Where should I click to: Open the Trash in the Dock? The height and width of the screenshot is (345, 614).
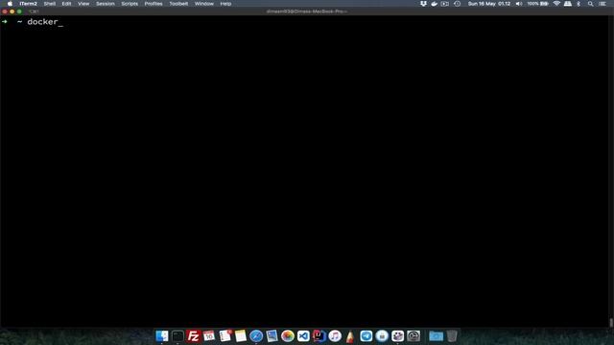(452, 335)
